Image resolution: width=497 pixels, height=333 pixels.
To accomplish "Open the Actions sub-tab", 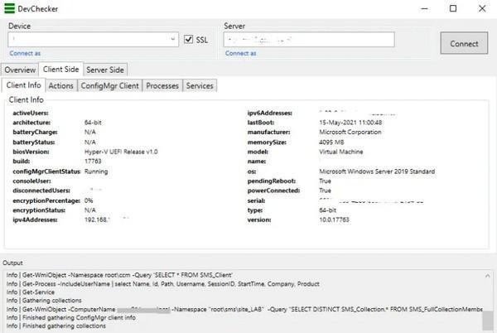I will click(x=60, y=86).
